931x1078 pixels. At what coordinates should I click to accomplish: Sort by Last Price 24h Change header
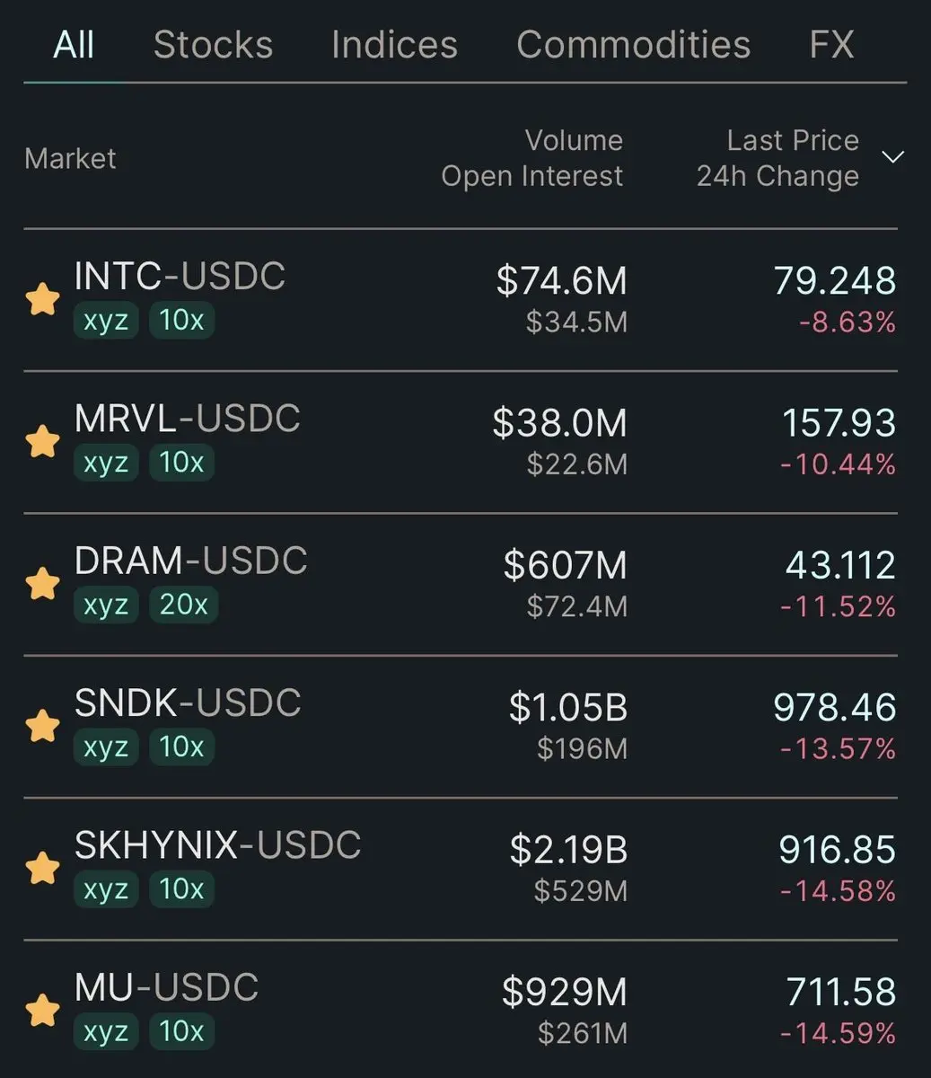(x=777, y=158)
